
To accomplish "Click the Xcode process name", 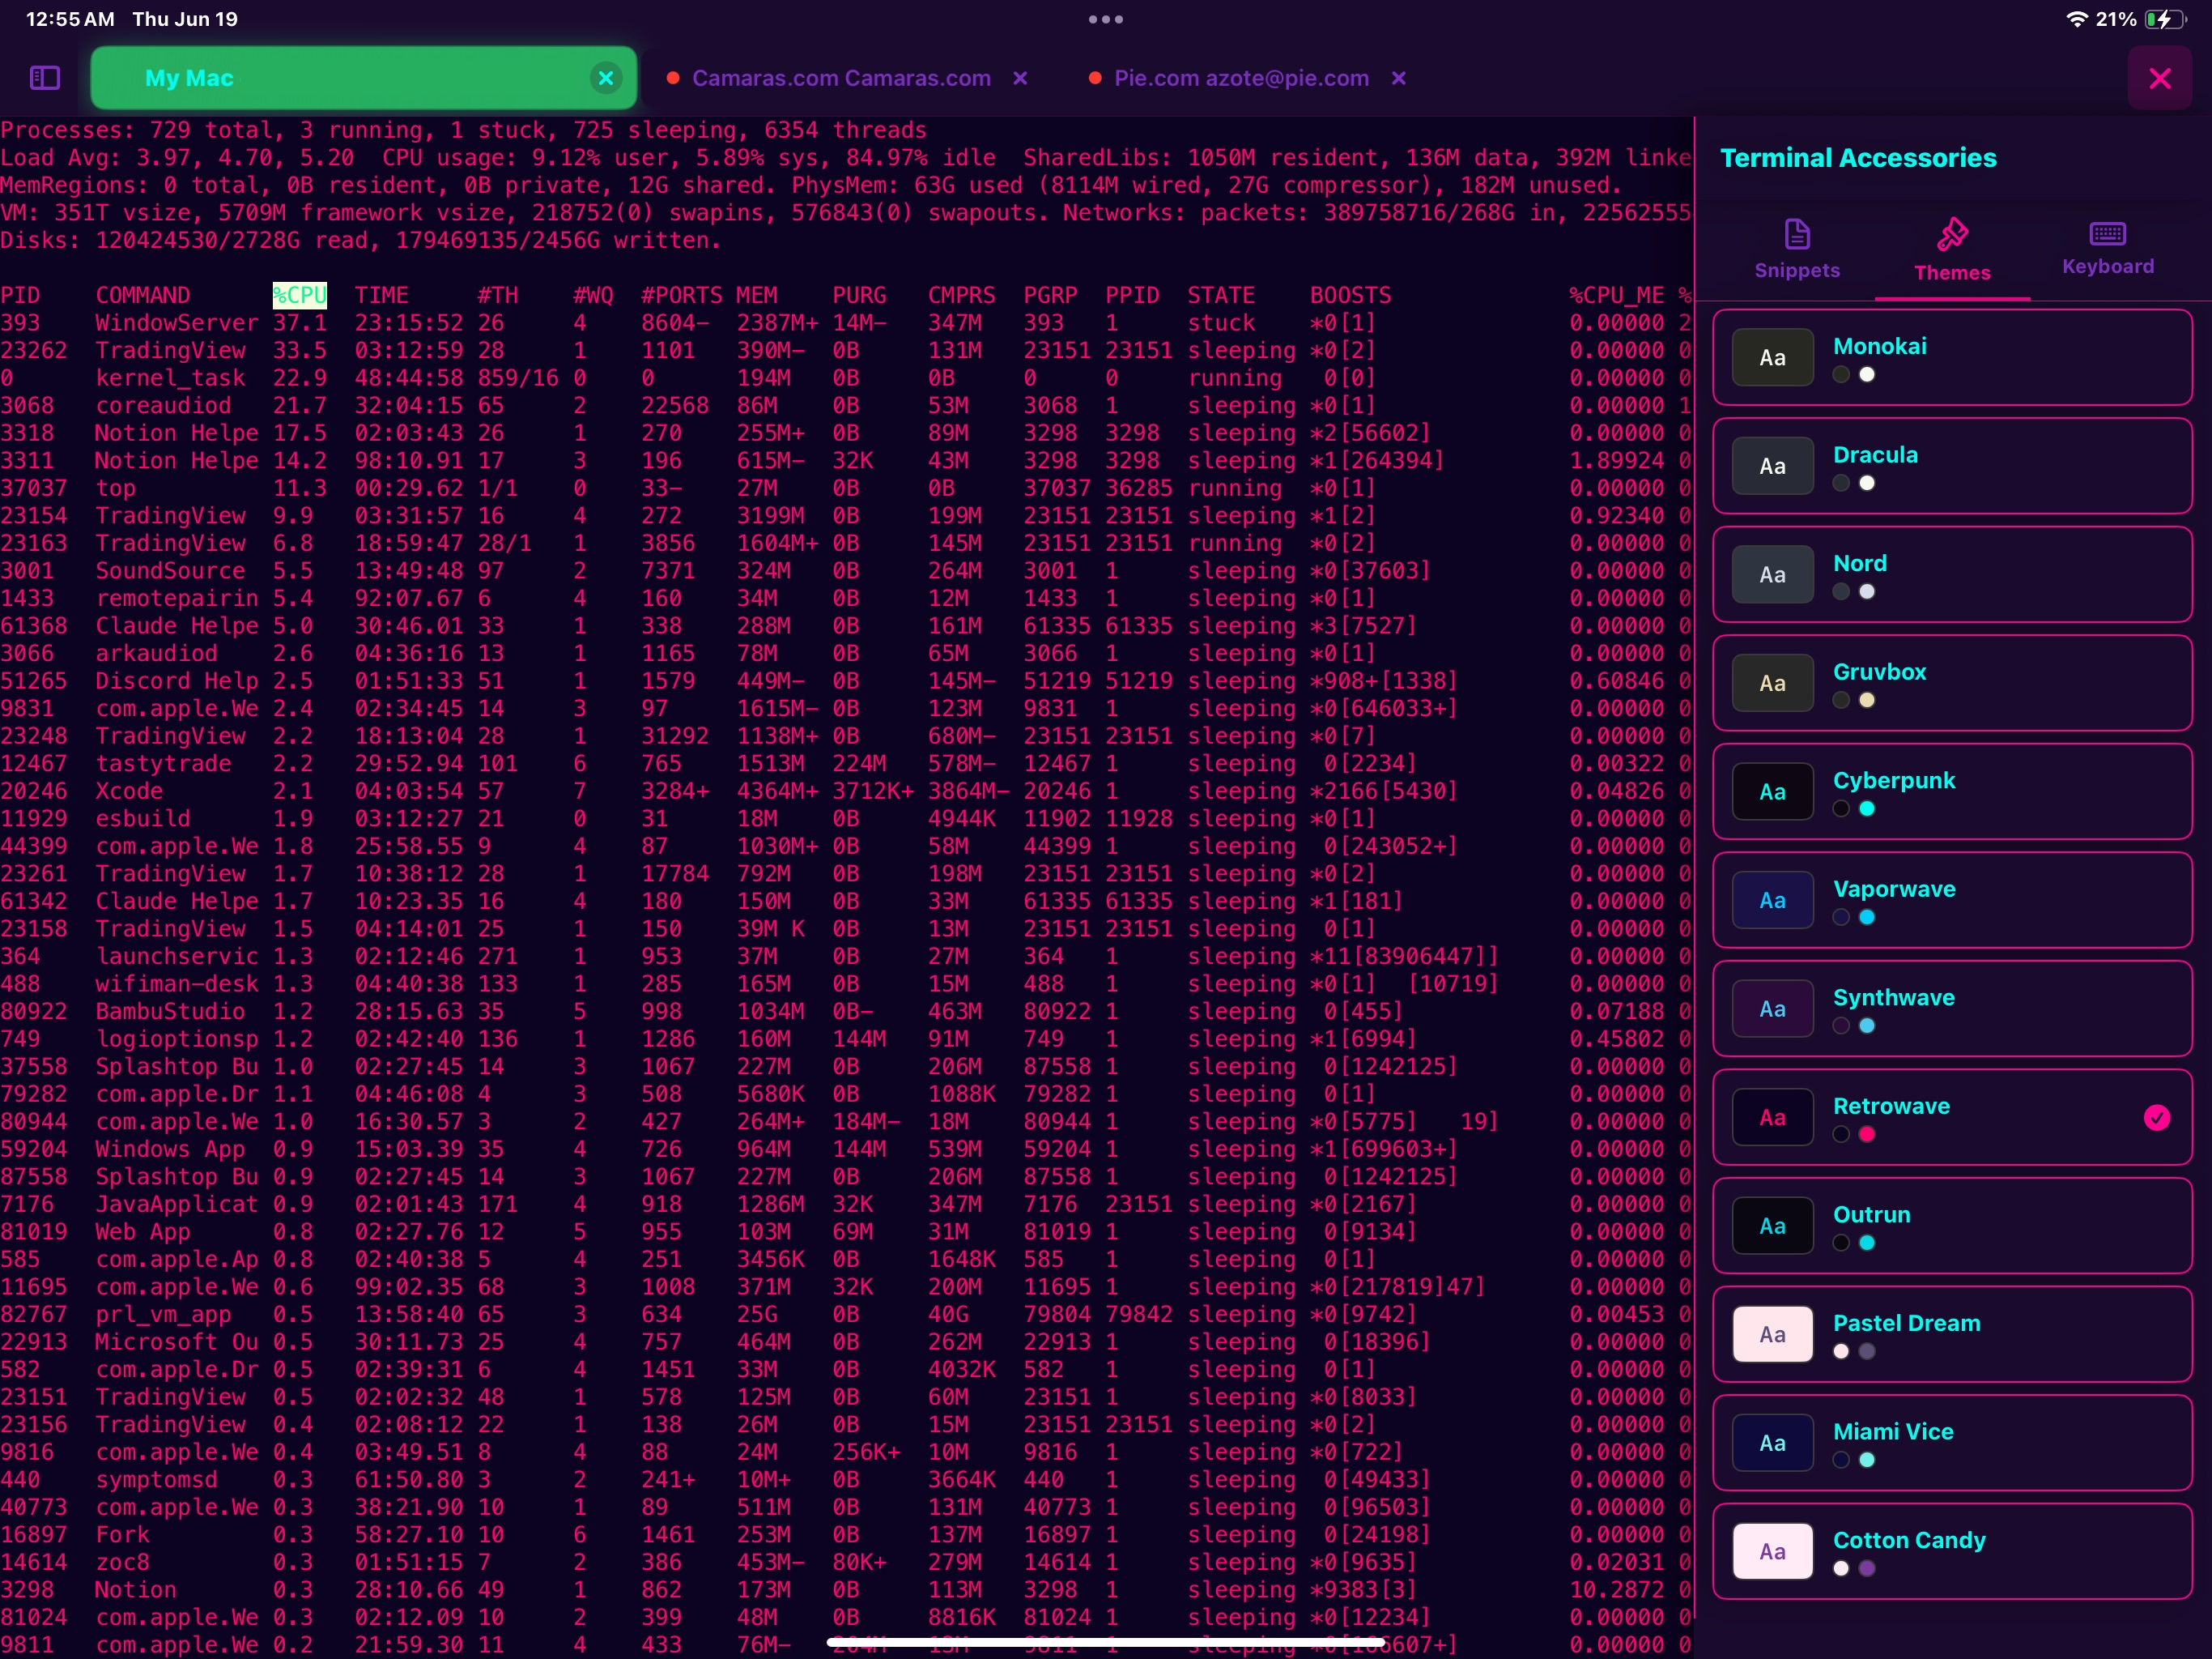I will pos(129,791).
